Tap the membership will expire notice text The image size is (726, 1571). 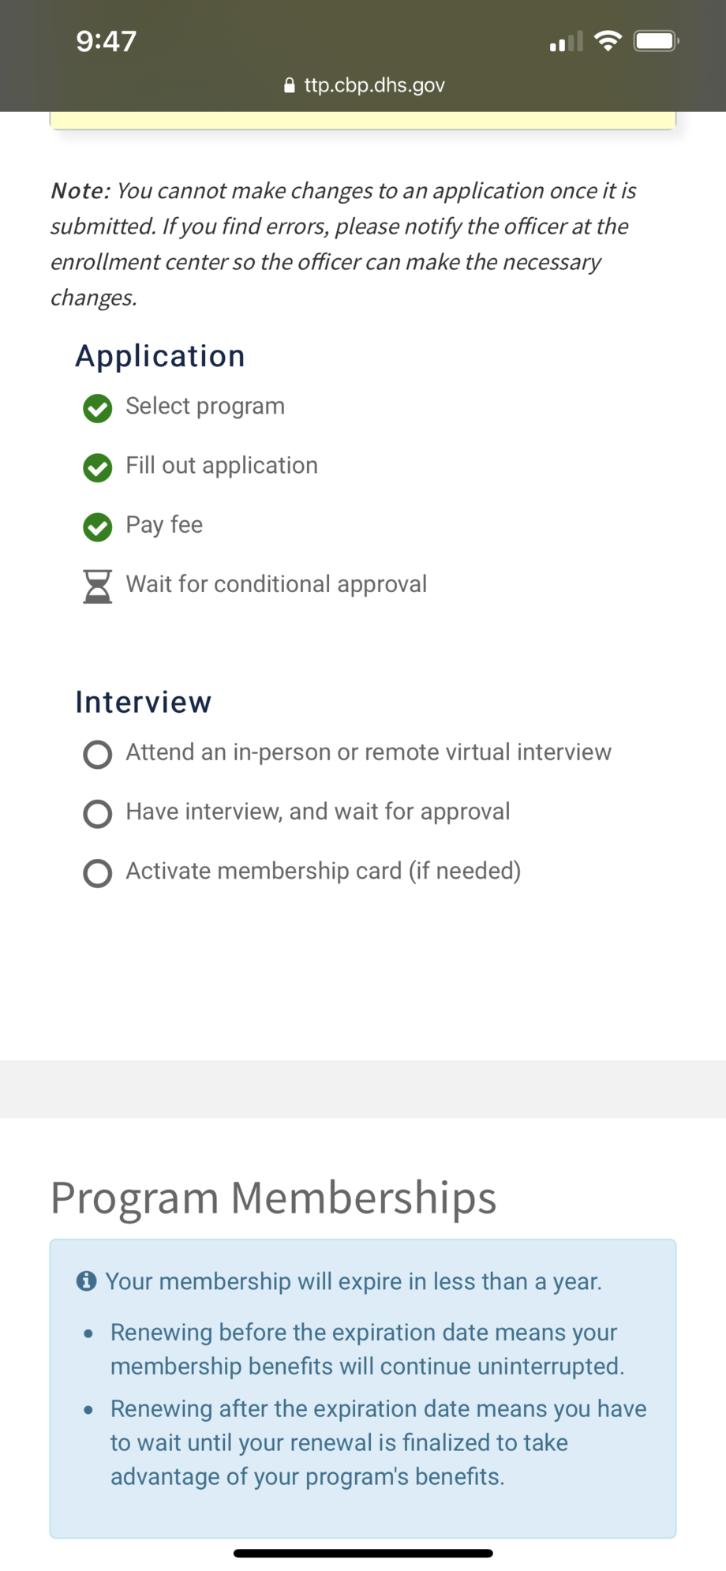point(354,1280)
